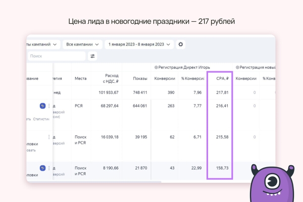Image resolution: width=303 pixels, height=202 pixels.
Task: Open the three-dot menu in the 8 190,66 row
Action: [x=49, y=168]
